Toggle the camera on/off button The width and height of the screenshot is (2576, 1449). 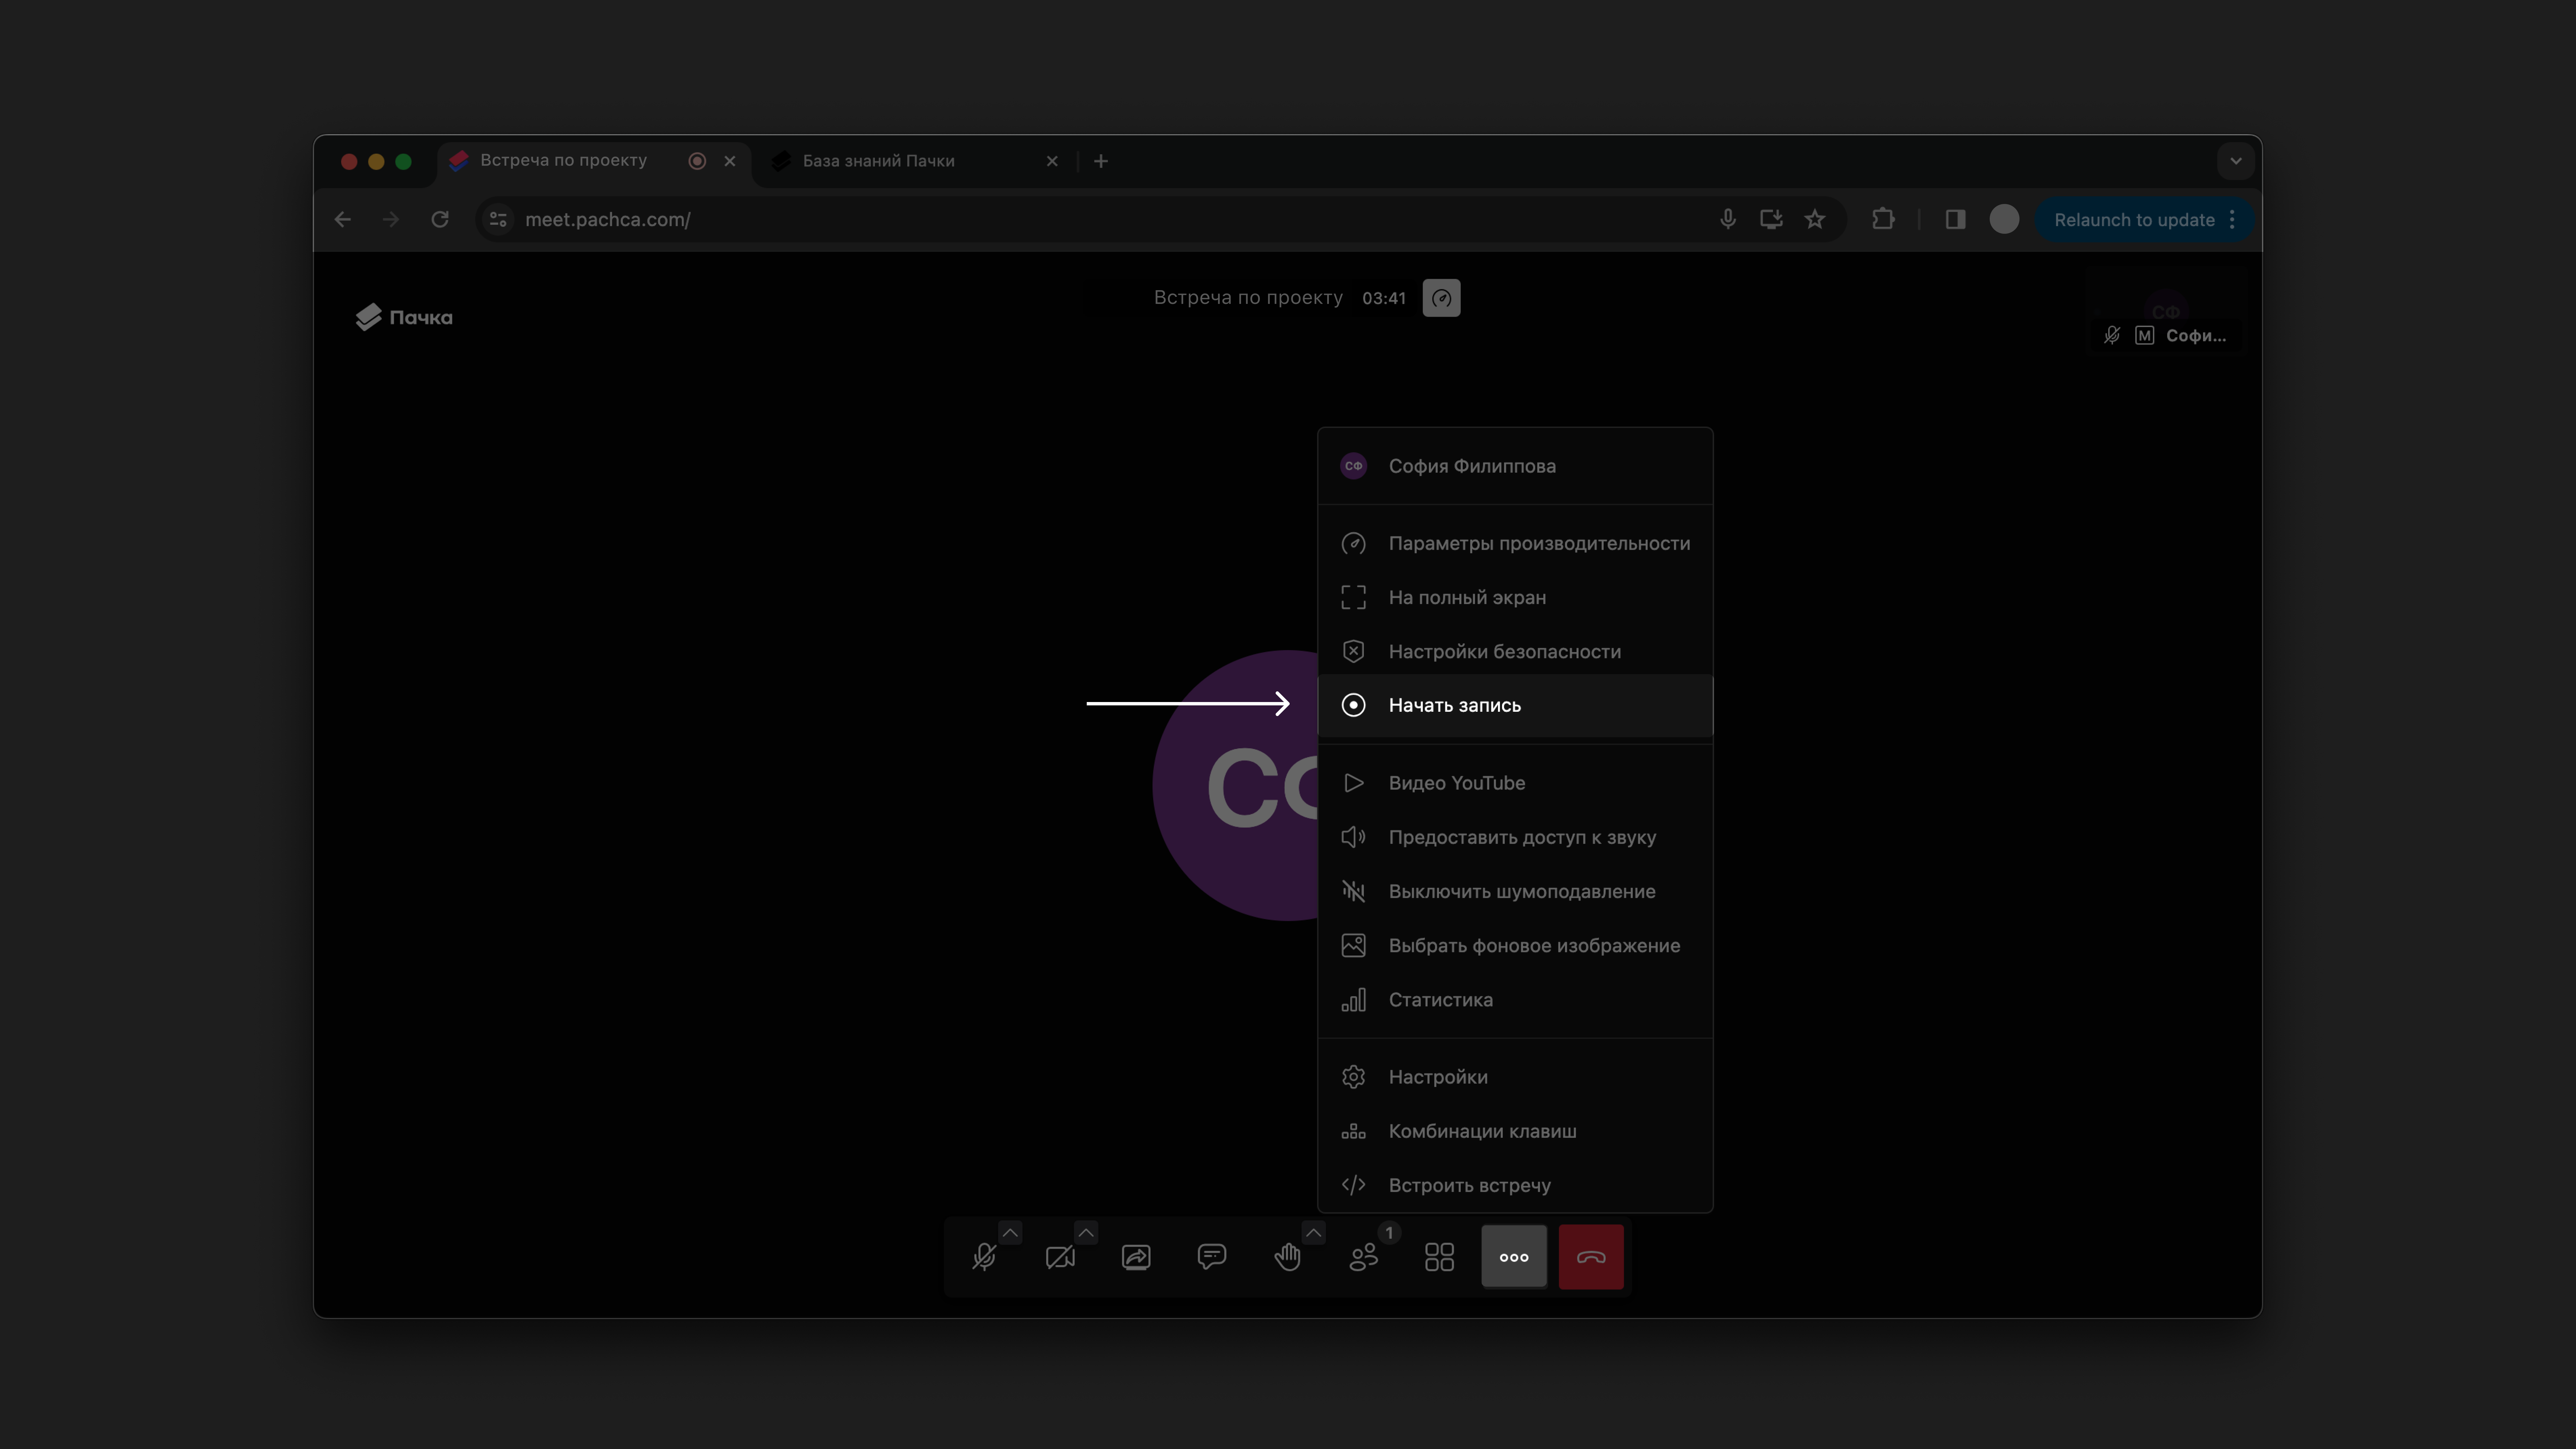(1060, 1257)
